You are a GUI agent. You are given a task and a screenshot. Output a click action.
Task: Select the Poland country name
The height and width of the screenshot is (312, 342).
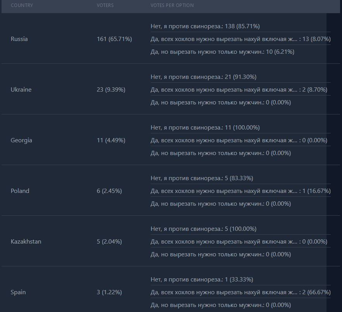tap(20, 191)
